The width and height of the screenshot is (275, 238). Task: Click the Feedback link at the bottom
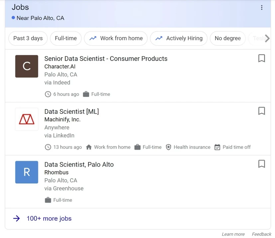tap(261, 234)
